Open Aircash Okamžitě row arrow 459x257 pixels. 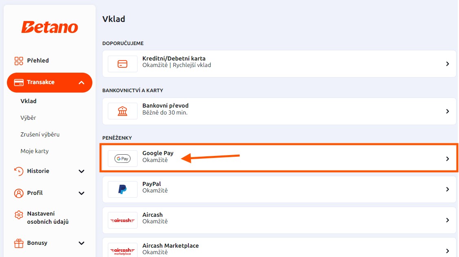click(x=447, y=220)
